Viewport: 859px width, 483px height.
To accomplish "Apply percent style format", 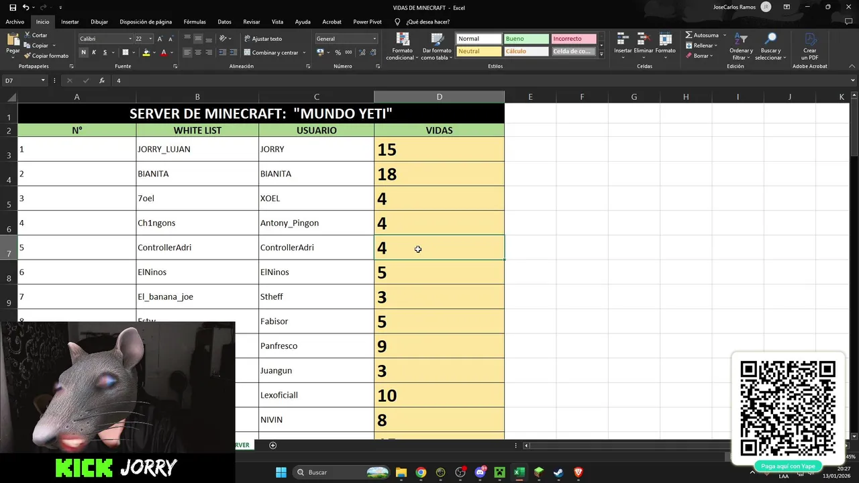I will point(338,52).
